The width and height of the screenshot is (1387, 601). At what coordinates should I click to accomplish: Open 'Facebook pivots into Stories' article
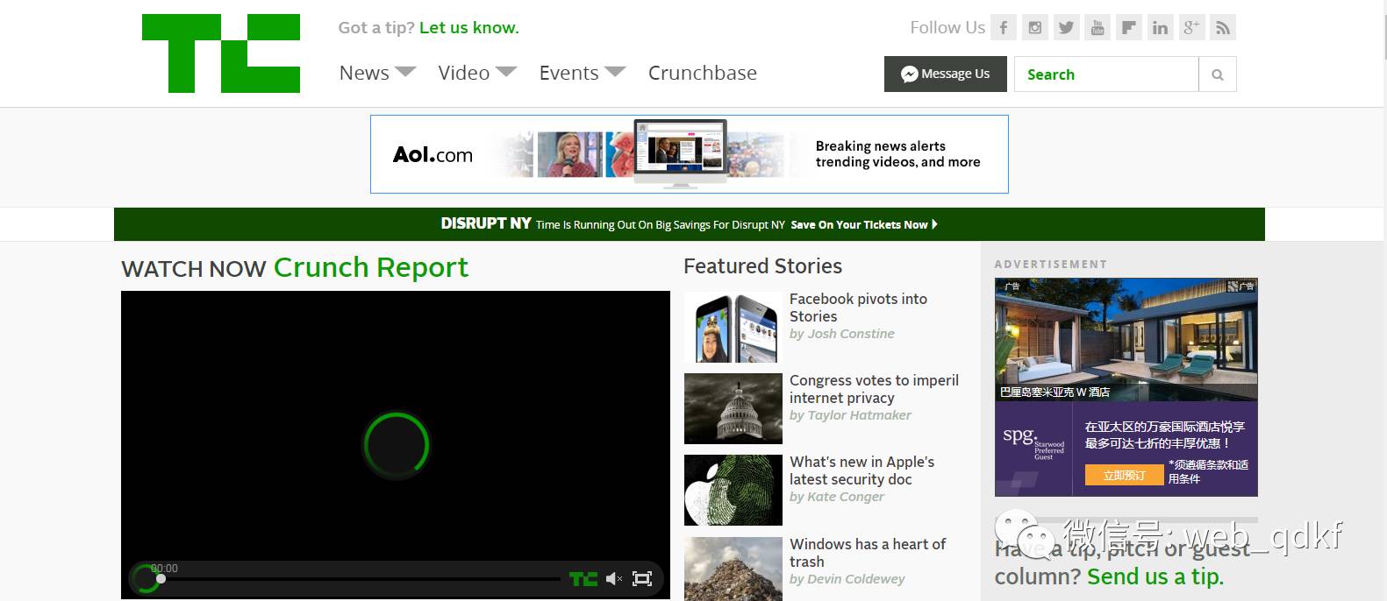pos(858,308)
